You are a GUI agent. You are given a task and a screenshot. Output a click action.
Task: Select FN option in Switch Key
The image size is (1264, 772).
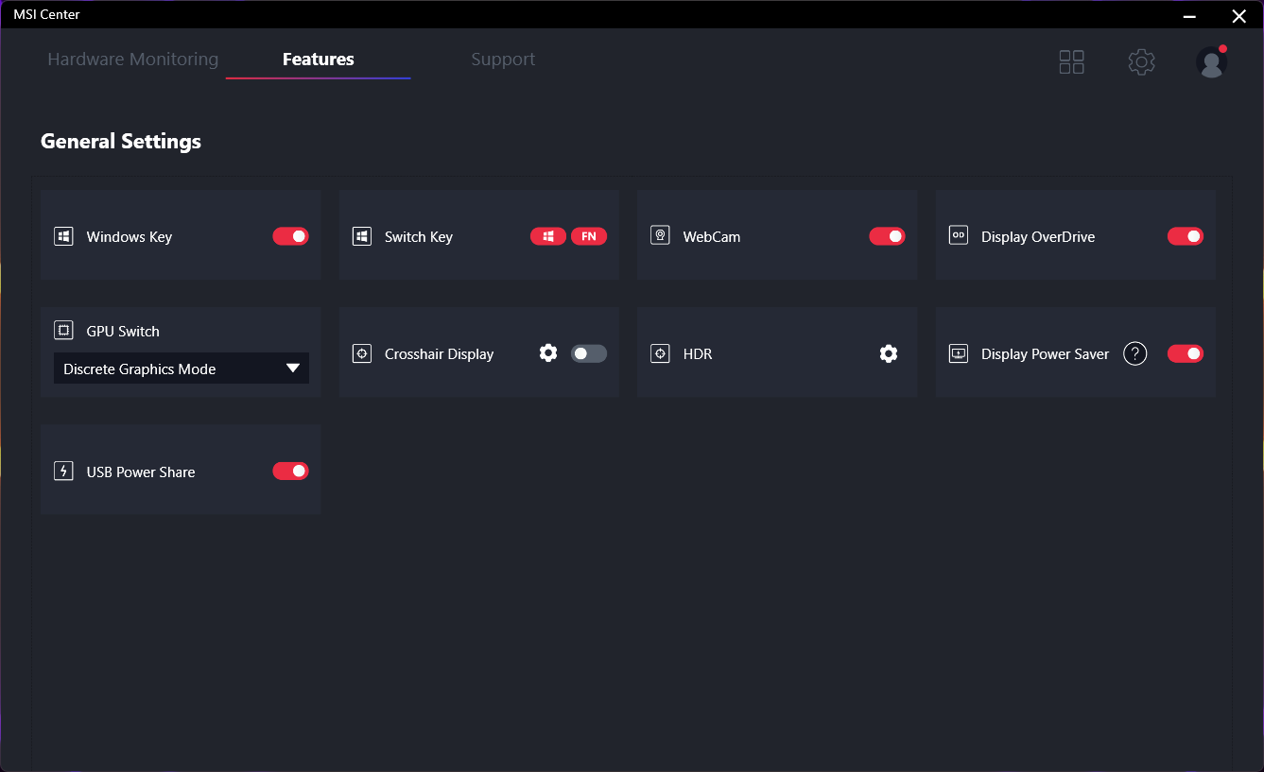pyautogui.click(x=589, y=236)
